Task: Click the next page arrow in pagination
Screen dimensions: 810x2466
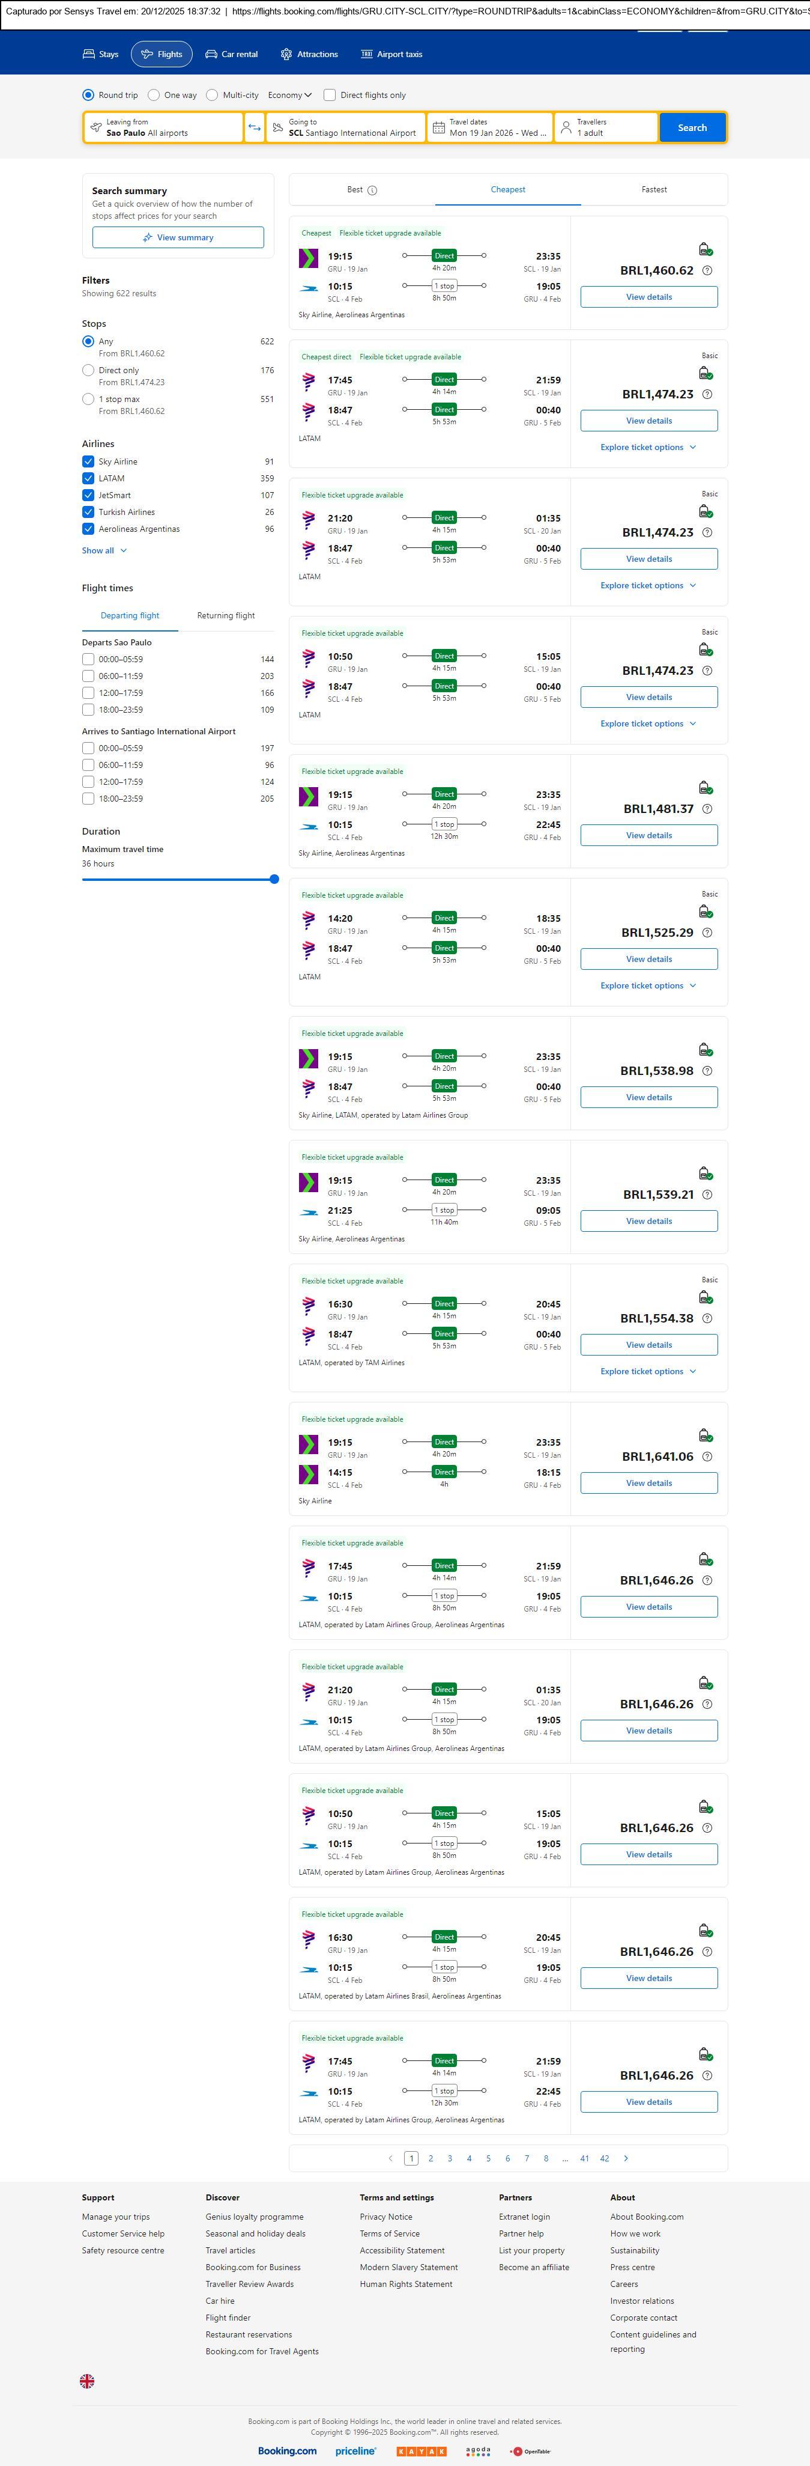Action: (626, 2158)
